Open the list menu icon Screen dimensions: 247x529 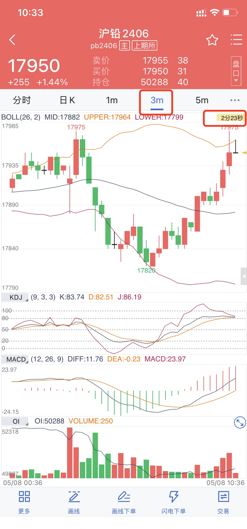pyautogui.click(x=236, y=40)
